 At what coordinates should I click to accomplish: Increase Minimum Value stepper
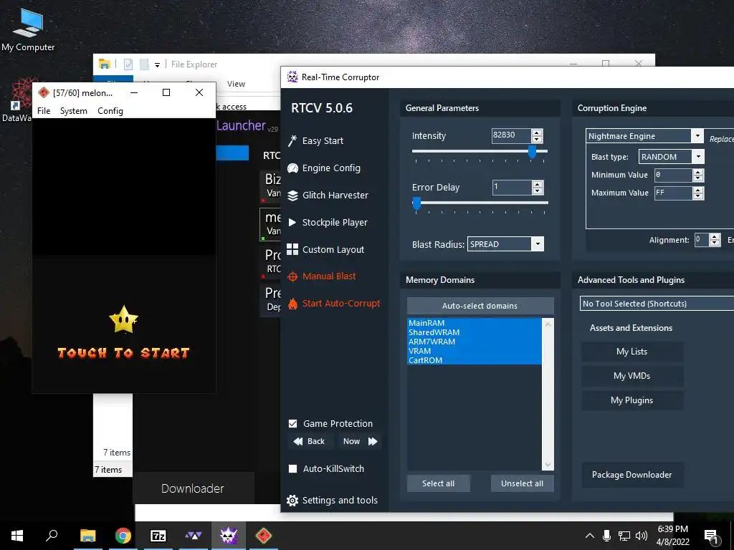click(x=698, y=172)
